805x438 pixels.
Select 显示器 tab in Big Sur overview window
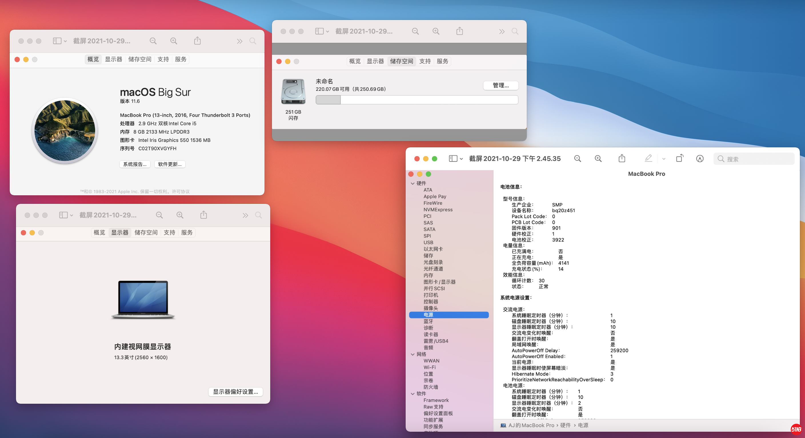tap(113, 59)
